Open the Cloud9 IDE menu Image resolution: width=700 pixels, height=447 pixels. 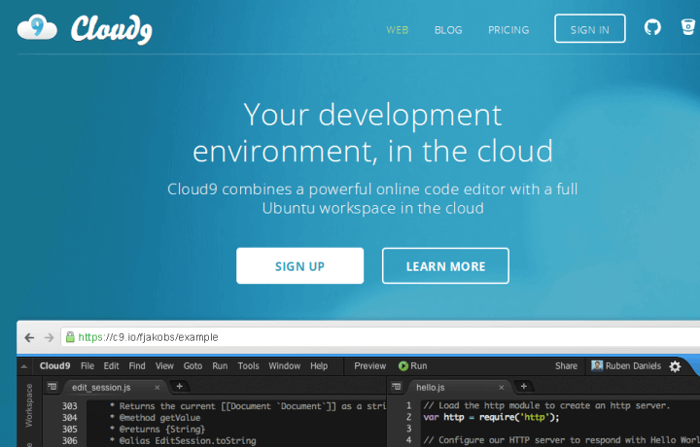(x=54, y=365)
